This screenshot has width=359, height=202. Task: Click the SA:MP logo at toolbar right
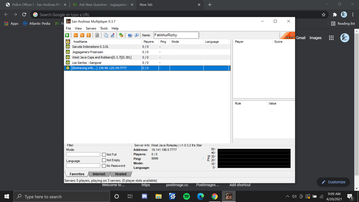pos(287,36)
